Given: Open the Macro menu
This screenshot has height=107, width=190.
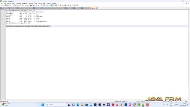Looking at the screenshot, I should 40,3.
